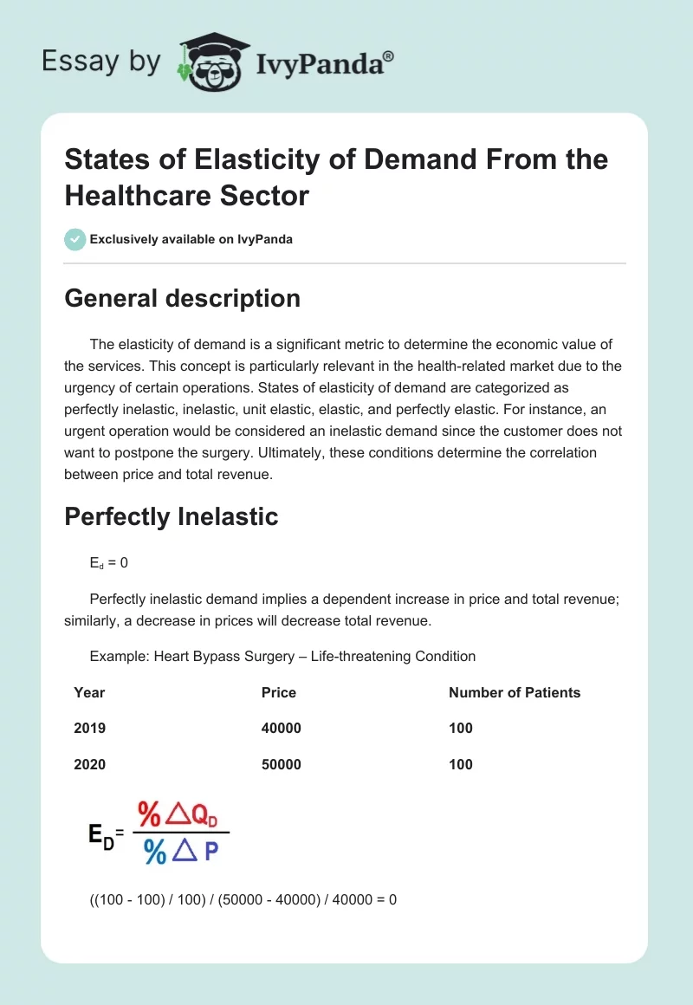Click the "Price" column header
This screenshot has height=1005, width=693.
(278, 692)
